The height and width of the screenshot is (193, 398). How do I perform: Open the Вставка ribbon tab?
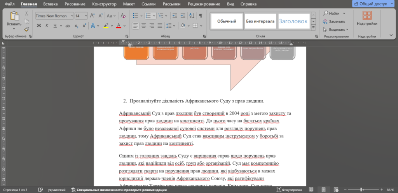coord(51,4)
